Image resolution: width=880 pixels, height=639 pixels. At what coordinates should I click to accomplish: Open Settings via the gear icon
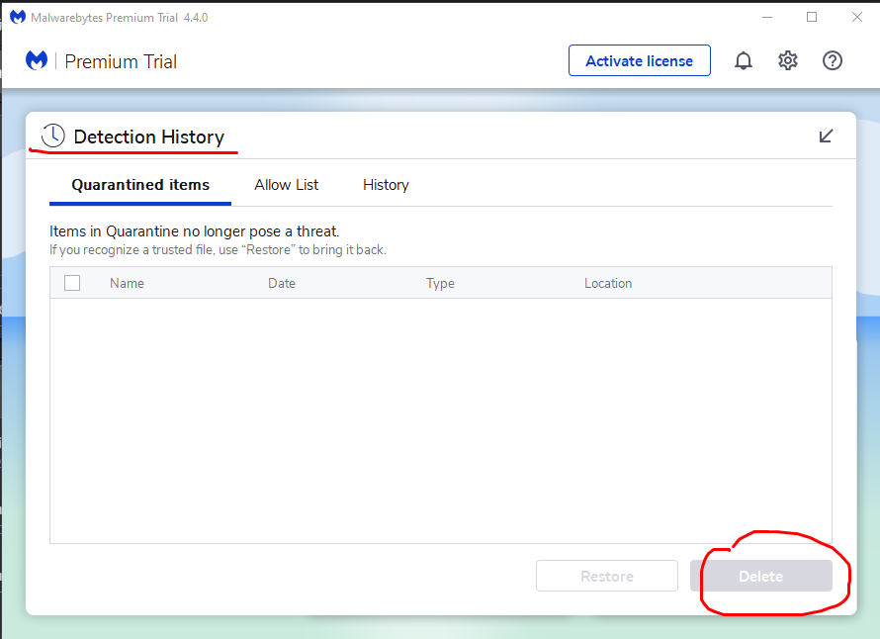pyautogui.click(x=787, y=60)
